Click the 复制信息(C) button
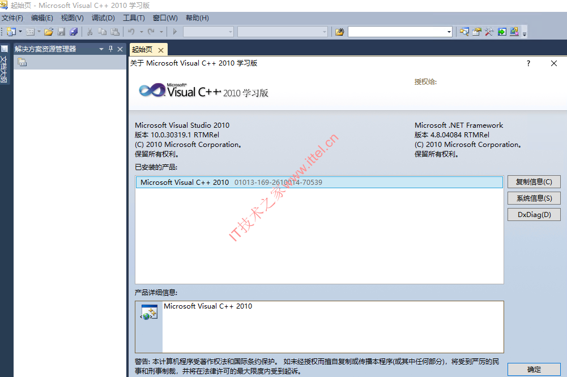 pyautogui.click(x=534, y=182)
